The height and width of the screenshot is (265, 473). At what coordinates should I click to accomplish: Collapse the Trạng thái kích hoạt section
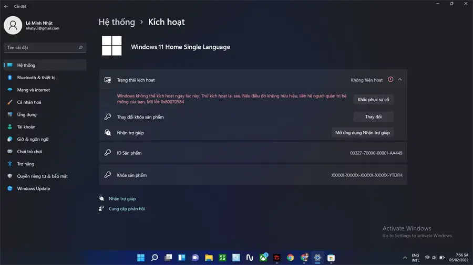click(400, 80)
